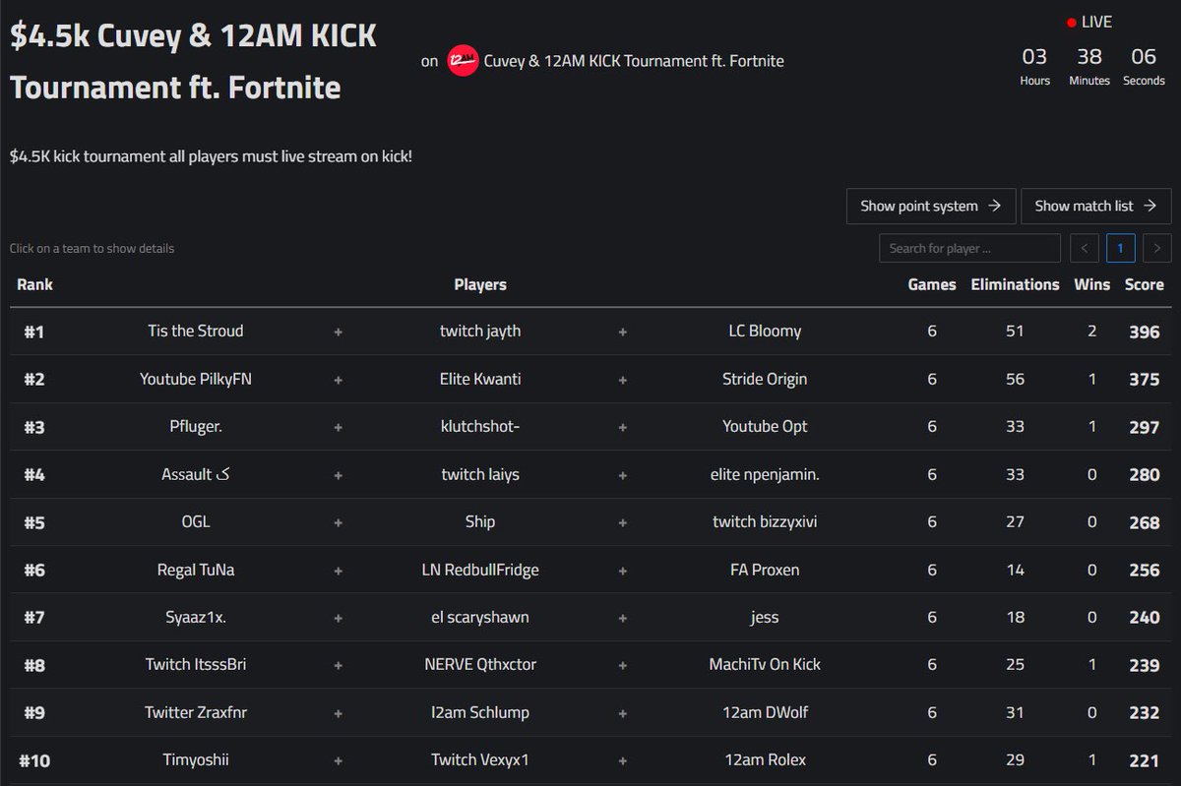Click the red 12AM organizer logo

462,61
